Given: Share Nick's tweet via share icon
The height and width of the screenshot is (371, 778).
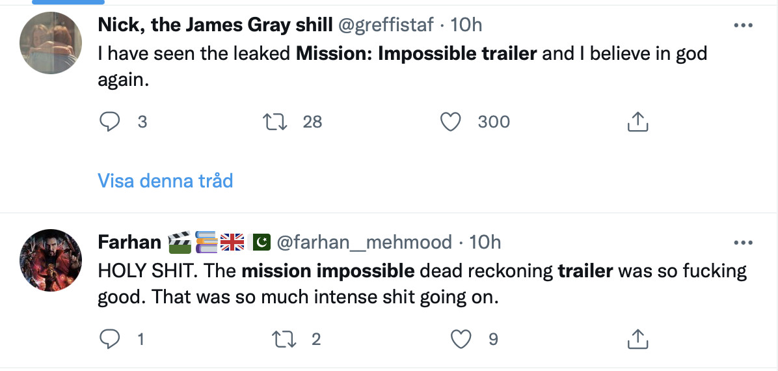Looking at the screenshot, I should click(x=637, y=122).
